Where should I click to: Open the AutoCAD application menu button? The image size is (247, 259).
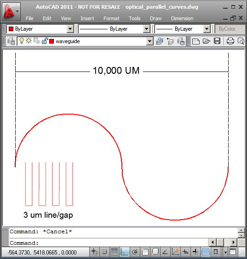[x=11, y=11]
